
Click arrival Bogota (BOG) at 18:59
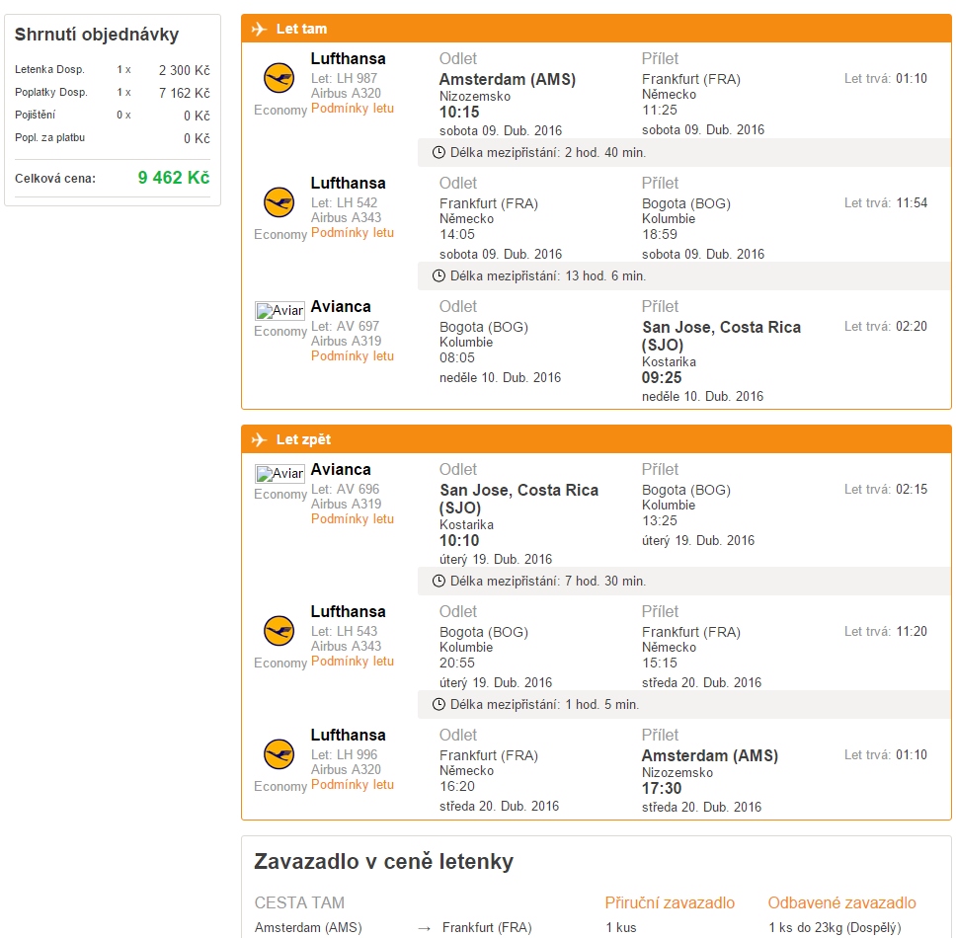coord(686,203)
